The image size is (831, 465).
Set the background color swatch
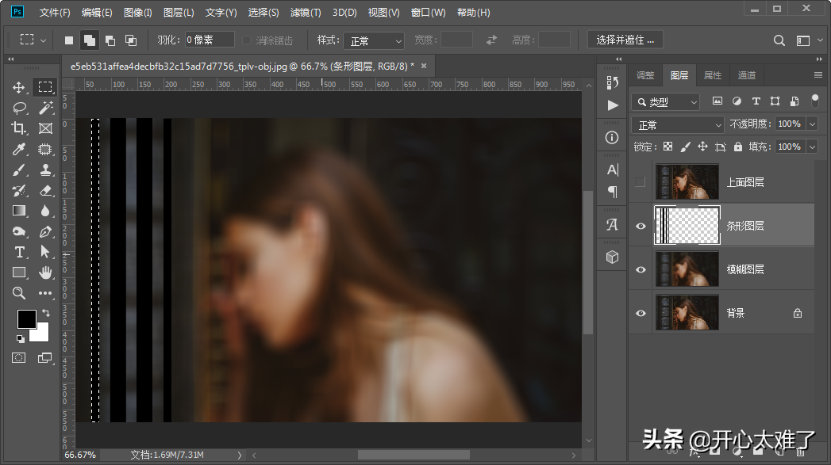click(x=41, y=334)
